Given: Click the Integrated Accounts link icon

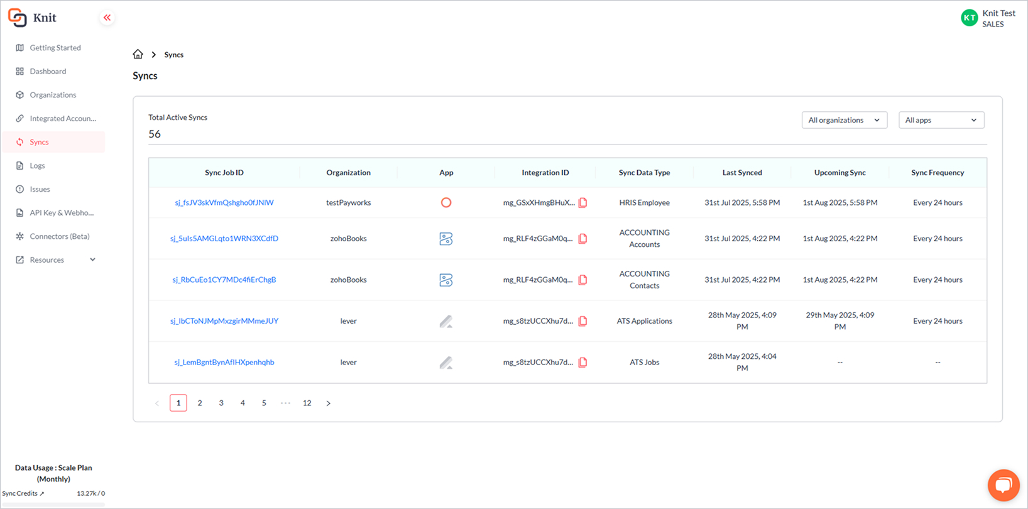Looking at the screenshot, I should coord(19,118).
